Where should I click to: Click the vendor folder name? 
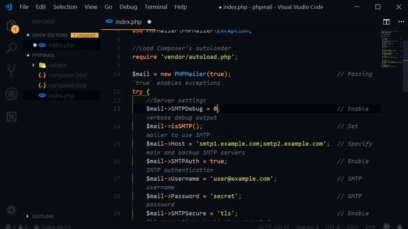57,65
